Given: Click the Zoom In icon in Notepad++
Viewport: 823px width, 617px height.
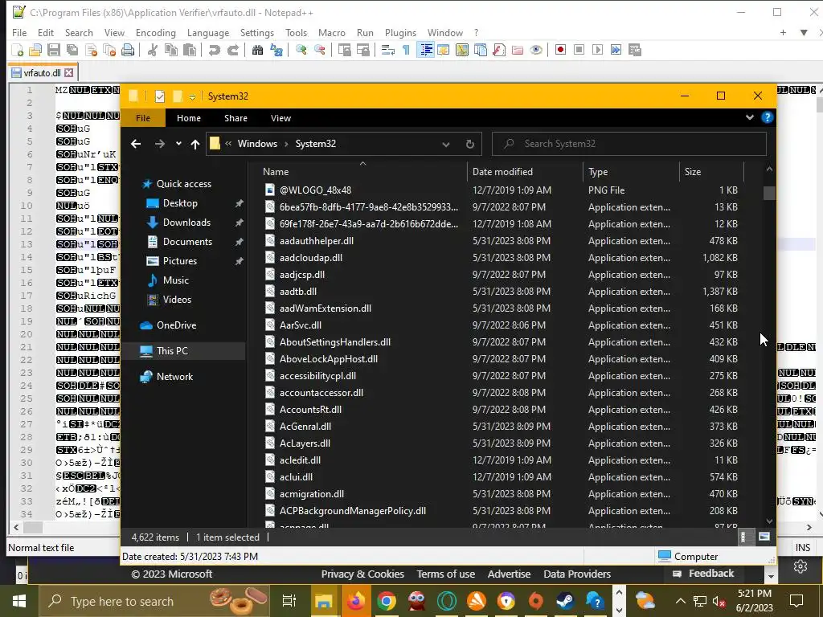Looking at the screenshot, I should pyautogui.click(x=301, y=50).
